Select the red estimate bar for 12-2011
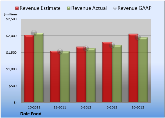The width and height of the screenshot is (165, 118). (x=55, y=77)
